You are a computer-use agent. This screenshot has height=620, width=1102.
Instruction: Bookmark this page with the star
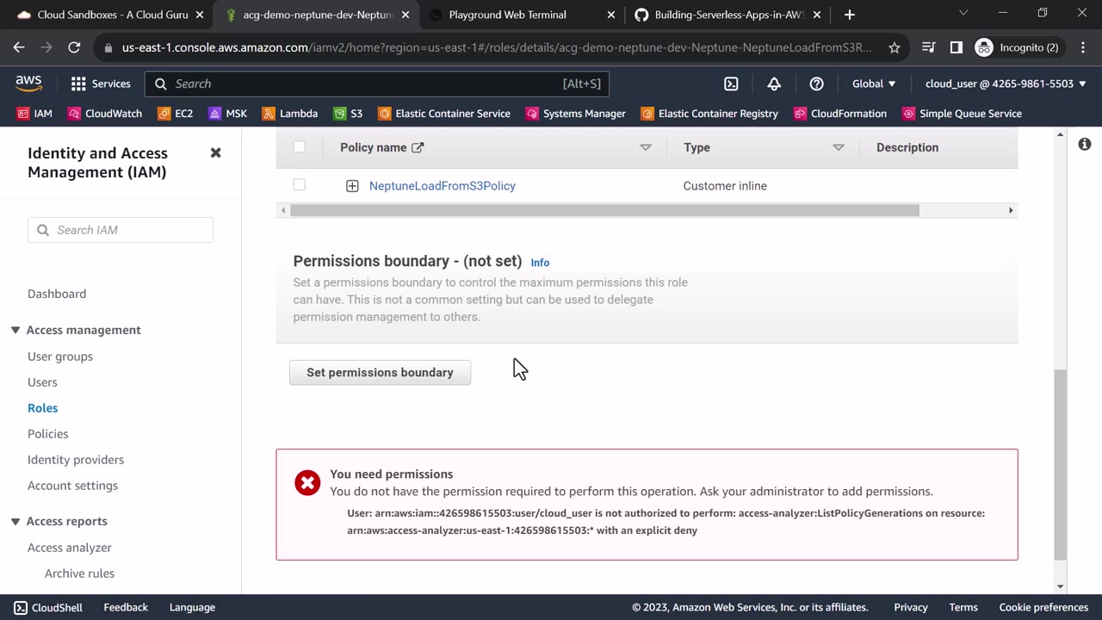pyautogui.click(x=895, y=47)
